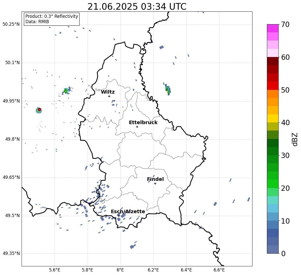This screenshot has width=301, height=275.
Task: Click the colorbar 50 value label
Action: pos(285,90)
